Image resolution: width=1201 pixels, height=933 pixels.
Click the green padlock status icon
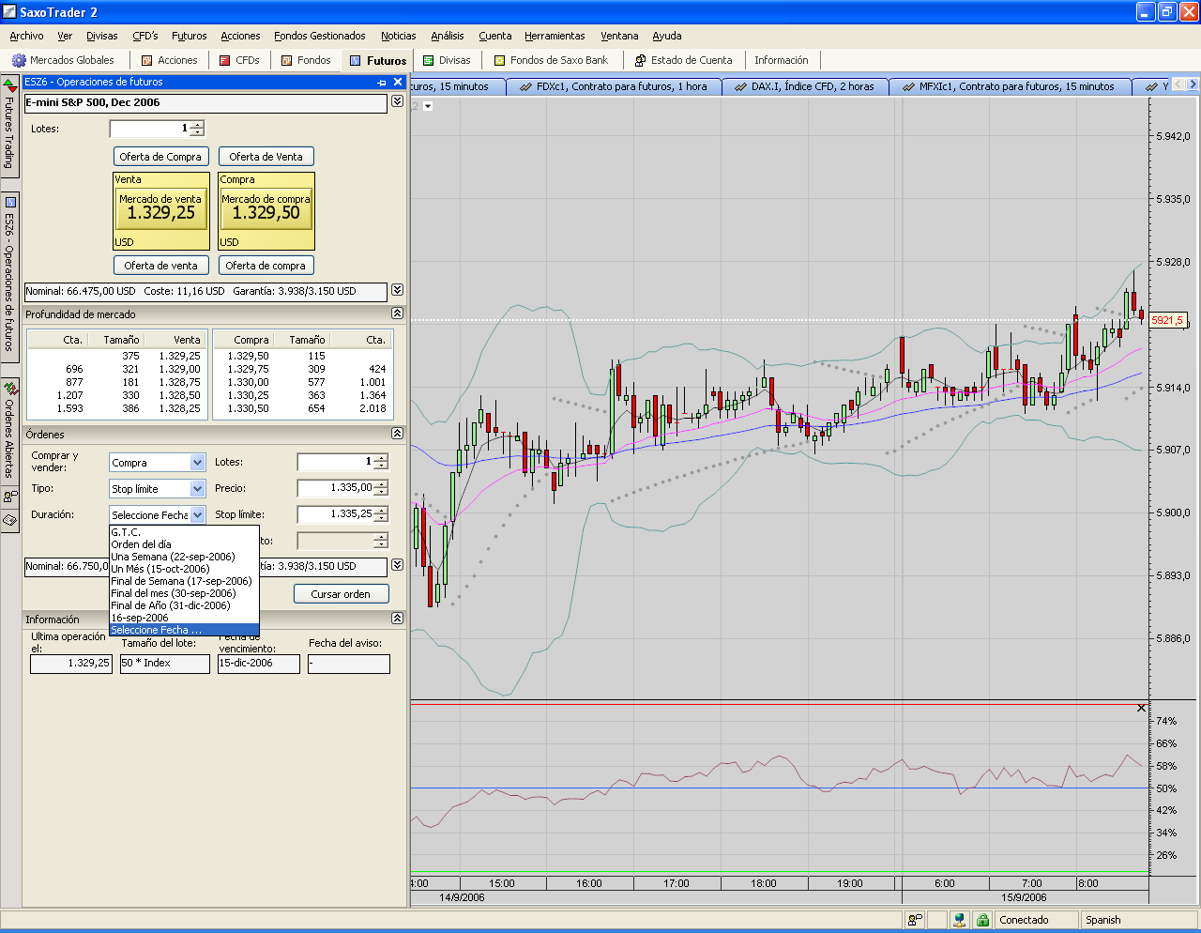(981, 920)
